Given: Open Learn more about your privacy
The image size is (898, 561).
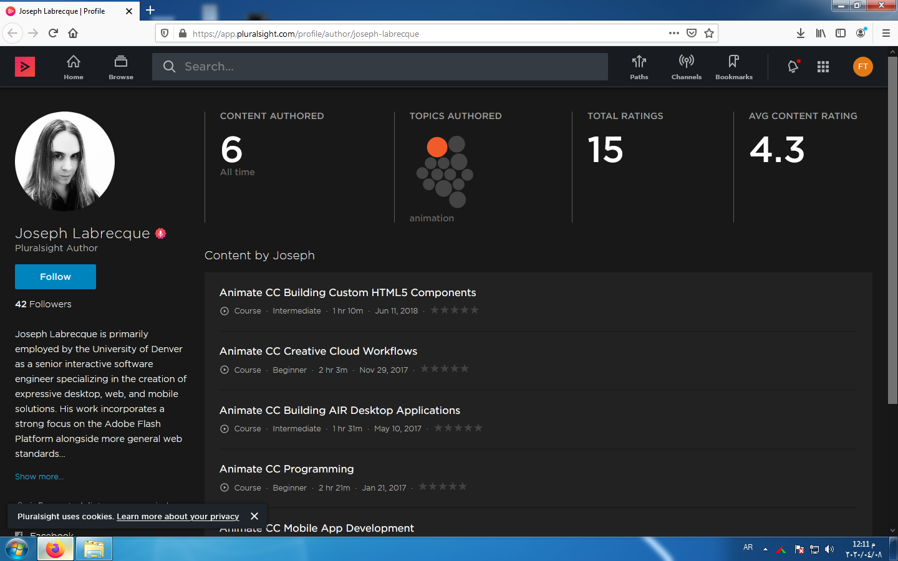Looking at the screenshot, I should (178, 516).
